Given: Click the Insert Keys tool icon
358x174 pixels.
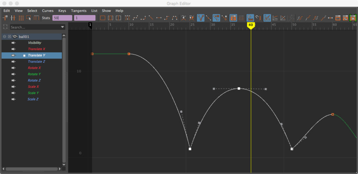Looking at the screenshot, I should click(13, 18).
